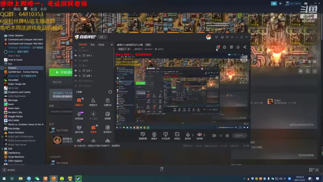
Task: Share the live room via share icon
Action: [245, 47]
